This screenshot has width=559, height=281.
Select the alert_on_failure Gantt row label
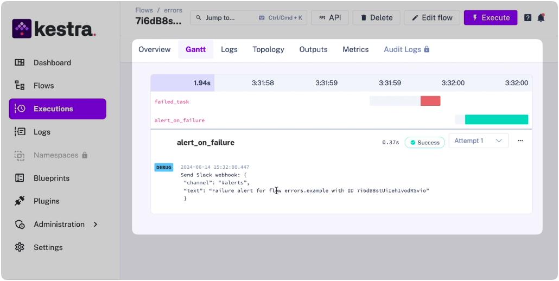[x=179, y=120]
